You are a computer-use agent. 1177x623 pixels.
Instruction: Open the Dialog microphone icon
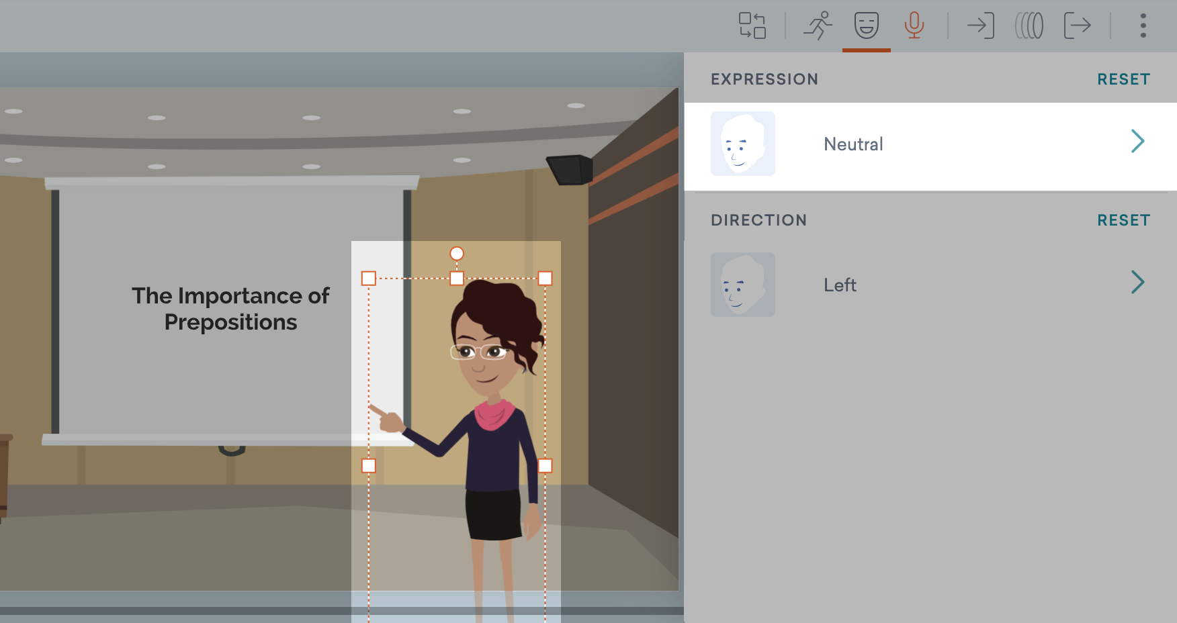914,26
